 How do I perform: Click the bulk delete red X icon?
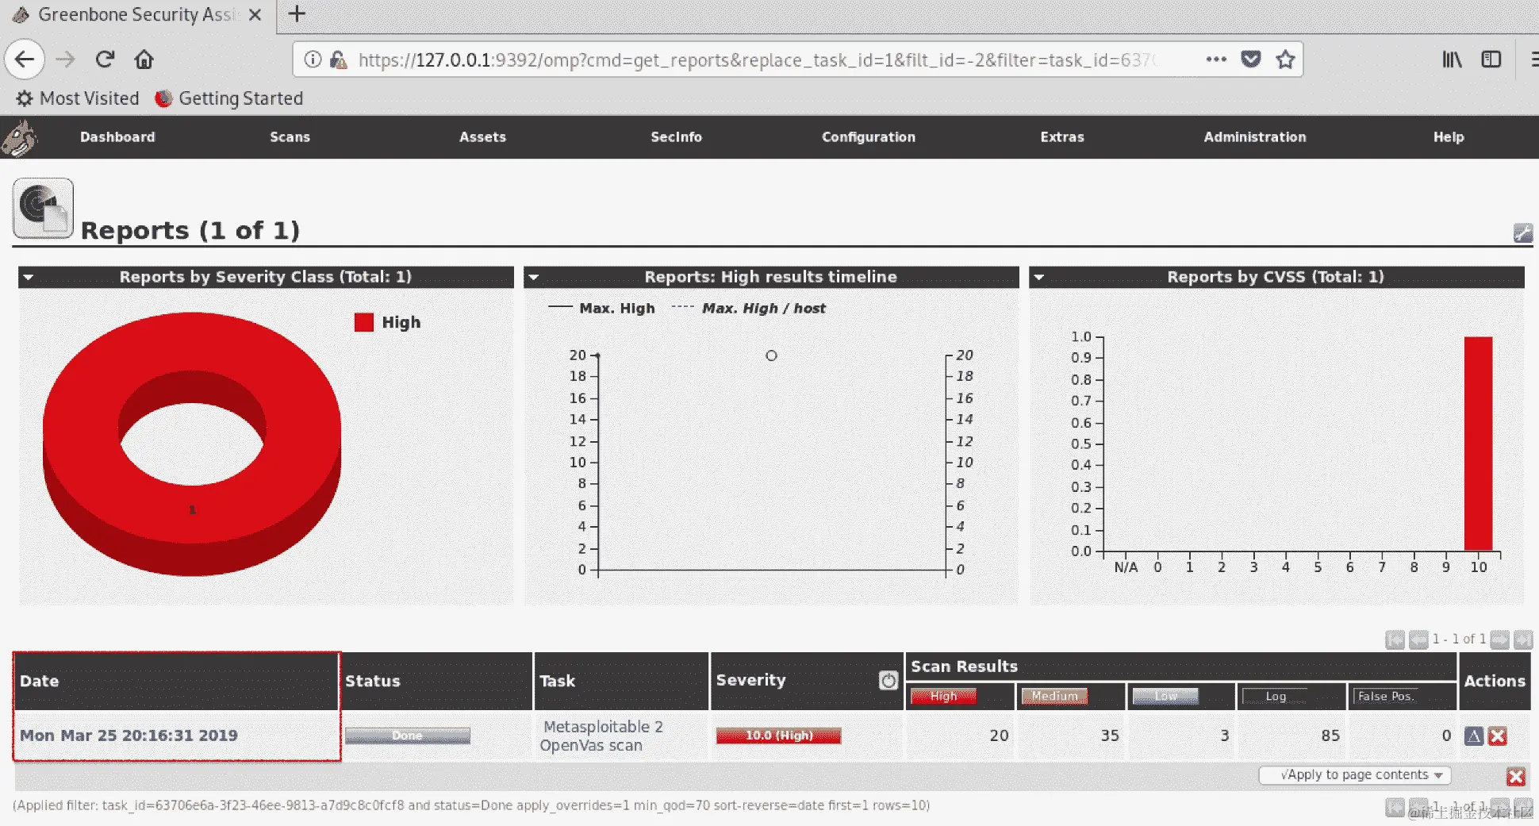click(1516, 777)
